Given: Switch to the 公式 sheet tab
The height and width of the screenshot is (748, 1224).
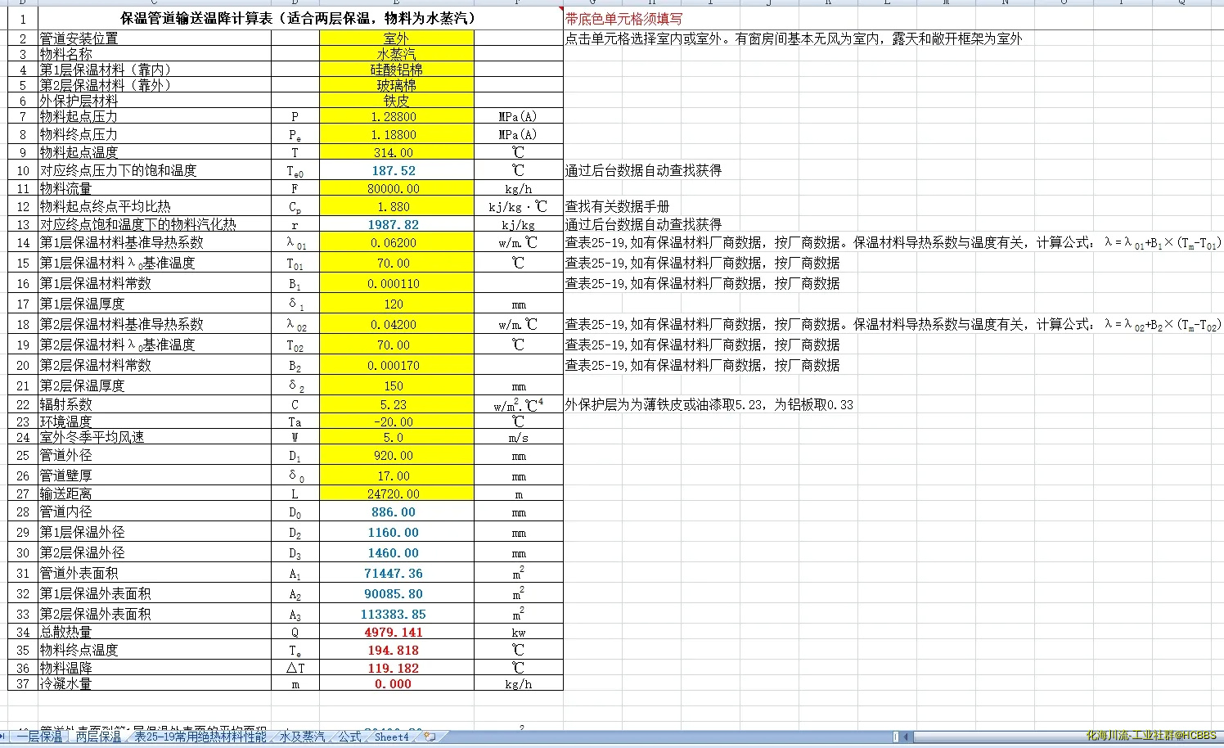Looking at the screenshot, I should tap(349, 737).
